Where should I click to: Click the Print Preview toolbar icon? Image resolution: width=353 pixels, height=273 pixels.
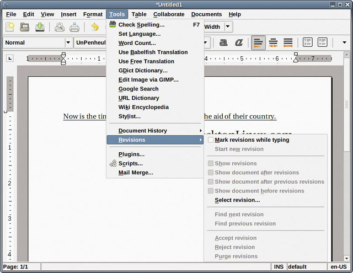pyautogui.click(x=60, y=27)
